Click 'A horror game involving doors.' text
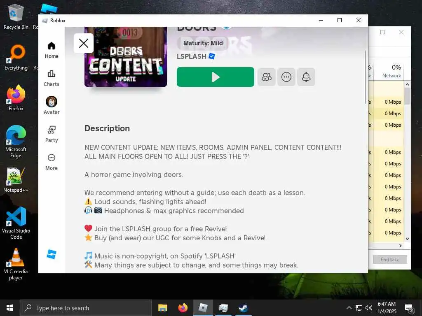Viewport: 422px width, 316px height. (x=134, y=174)
